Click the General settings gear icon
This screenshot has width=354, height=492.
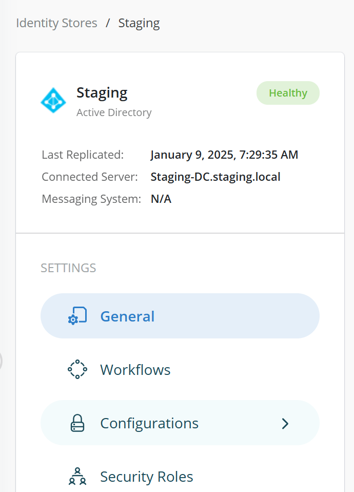tap(77, 316)
